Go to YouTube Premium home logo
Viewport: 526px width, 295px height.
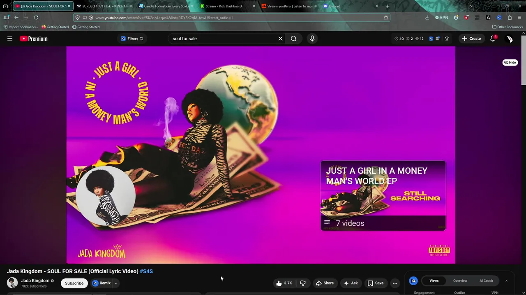coord(34,39)
